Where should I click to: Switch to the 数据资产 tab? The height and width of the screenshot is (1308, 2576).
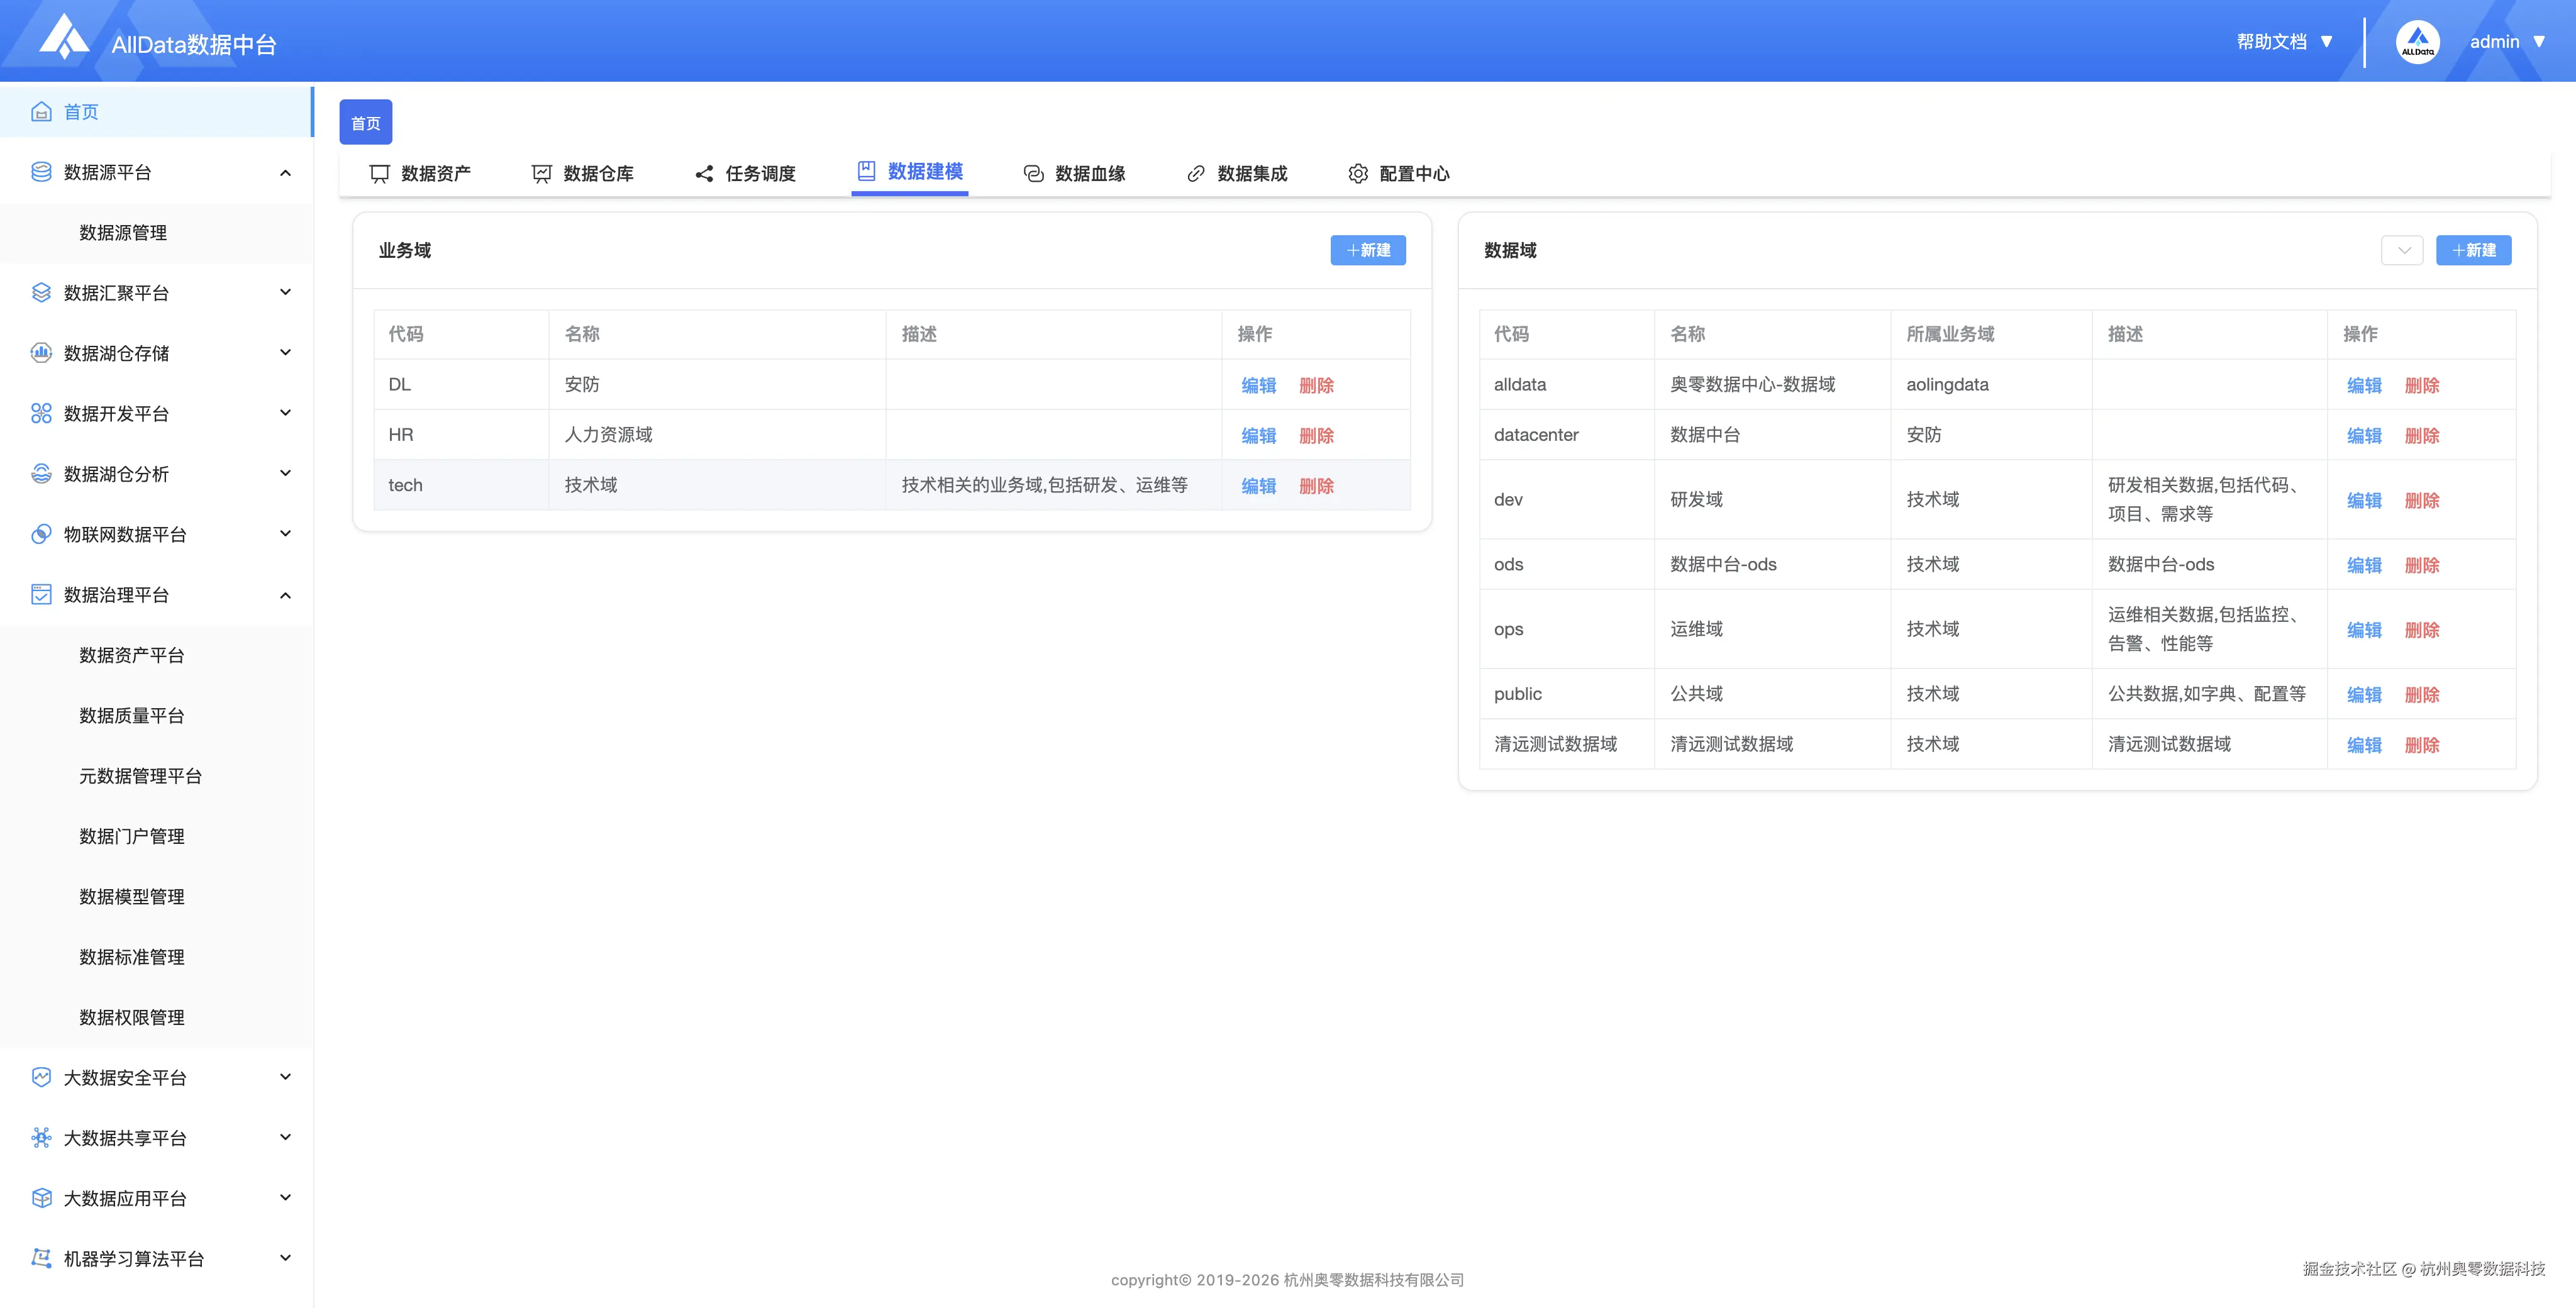pos(420,174)
